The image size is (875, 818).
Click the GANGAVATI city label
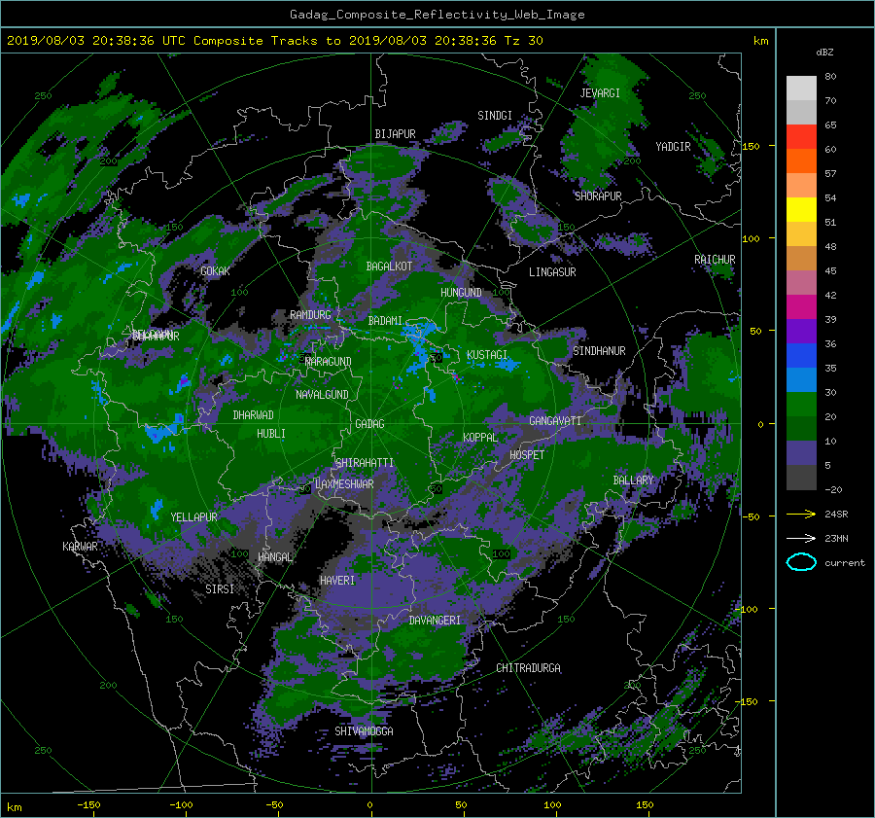coord(555,421)
